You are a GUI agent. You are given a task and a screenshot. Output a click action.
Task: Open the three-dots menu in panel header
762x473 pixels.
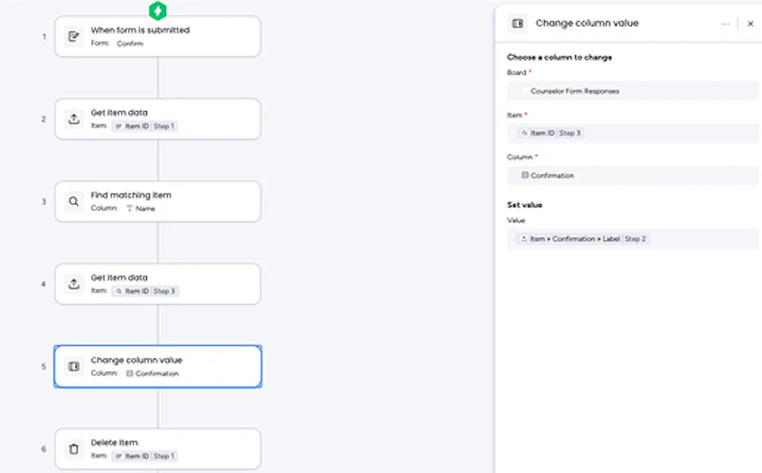[725, 24]
